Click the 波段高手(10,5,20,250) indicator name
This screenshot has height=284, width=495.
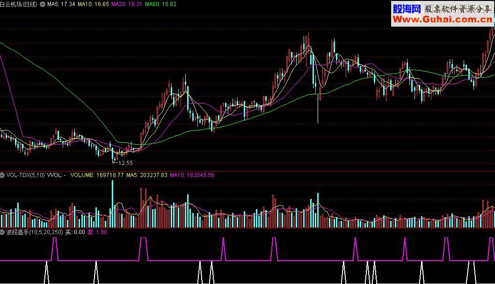point(35,232)
